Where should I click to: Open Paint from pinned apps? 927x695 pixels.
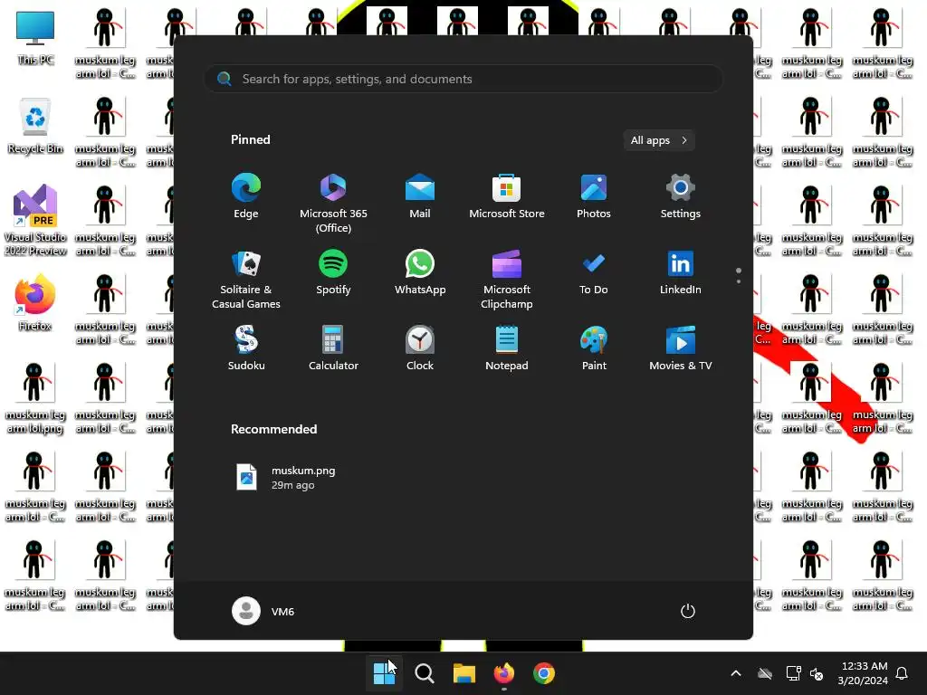coord(594,348)
